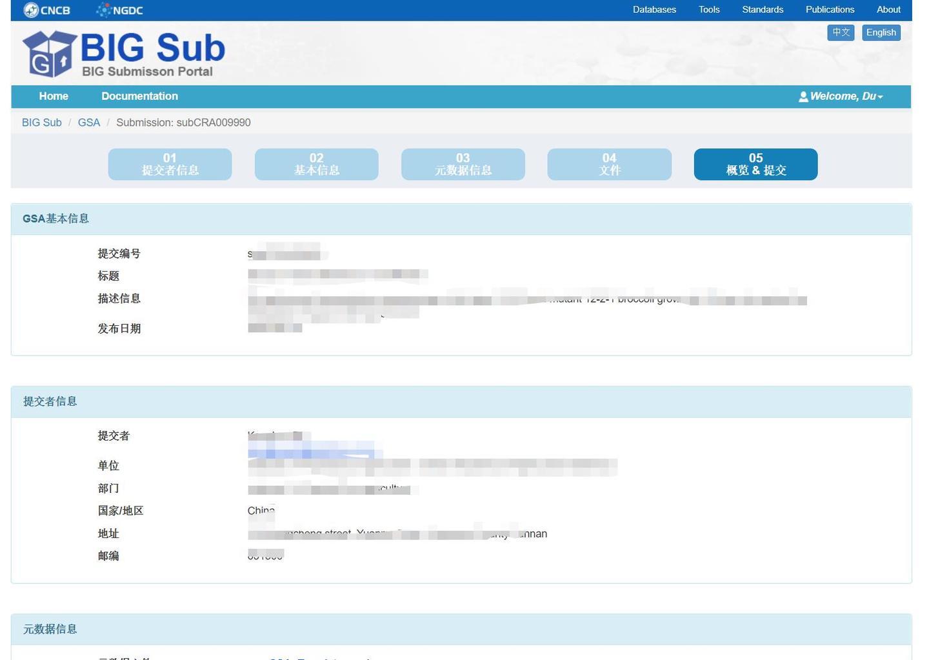Screen dimensions: 929x660
Task: Go to step 03 元数据信息
Action: click(x=463, y=164)
